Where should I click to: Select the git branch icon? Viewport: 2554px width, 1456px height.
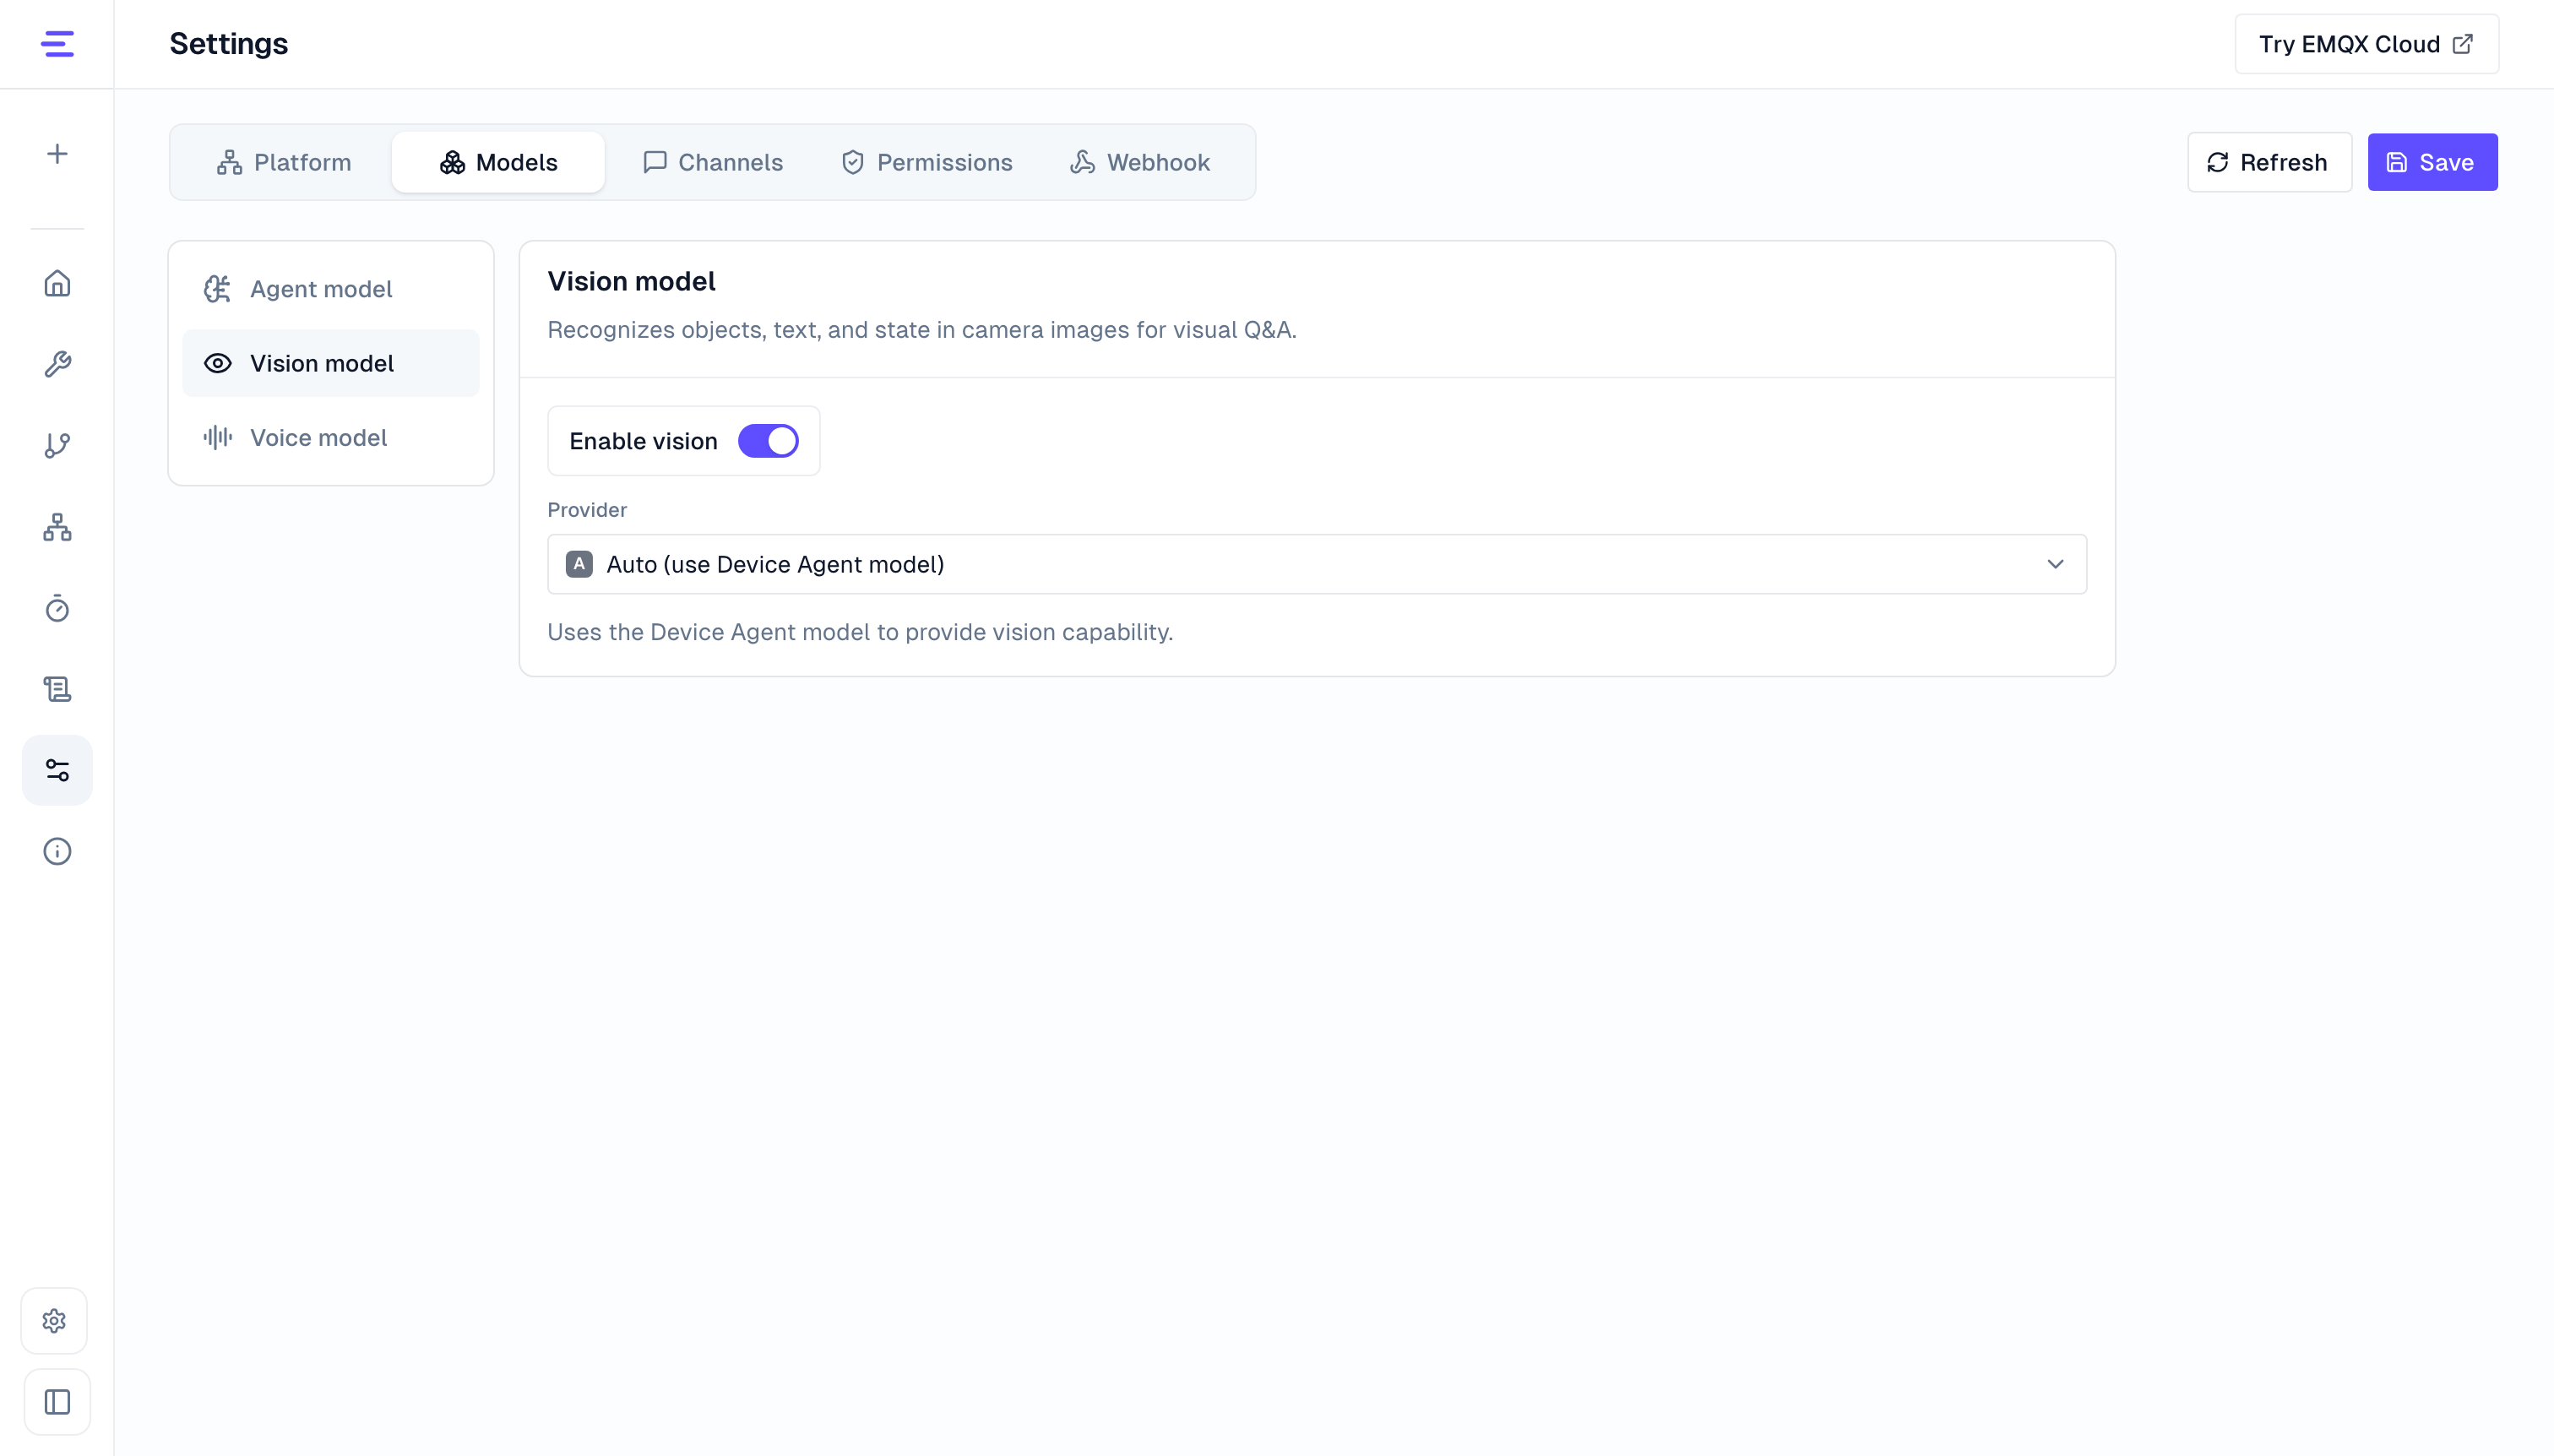coord(57,446)
